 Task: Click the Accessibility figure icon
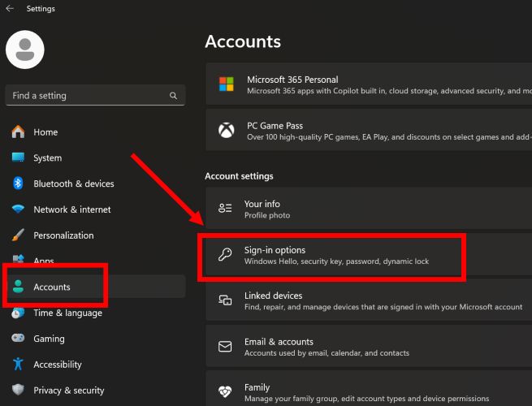coord(18,365)
